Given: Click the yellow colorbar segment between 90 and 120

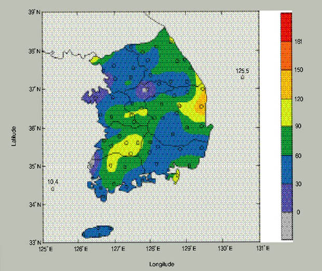Looking at the screenshot, I should 287,113.
